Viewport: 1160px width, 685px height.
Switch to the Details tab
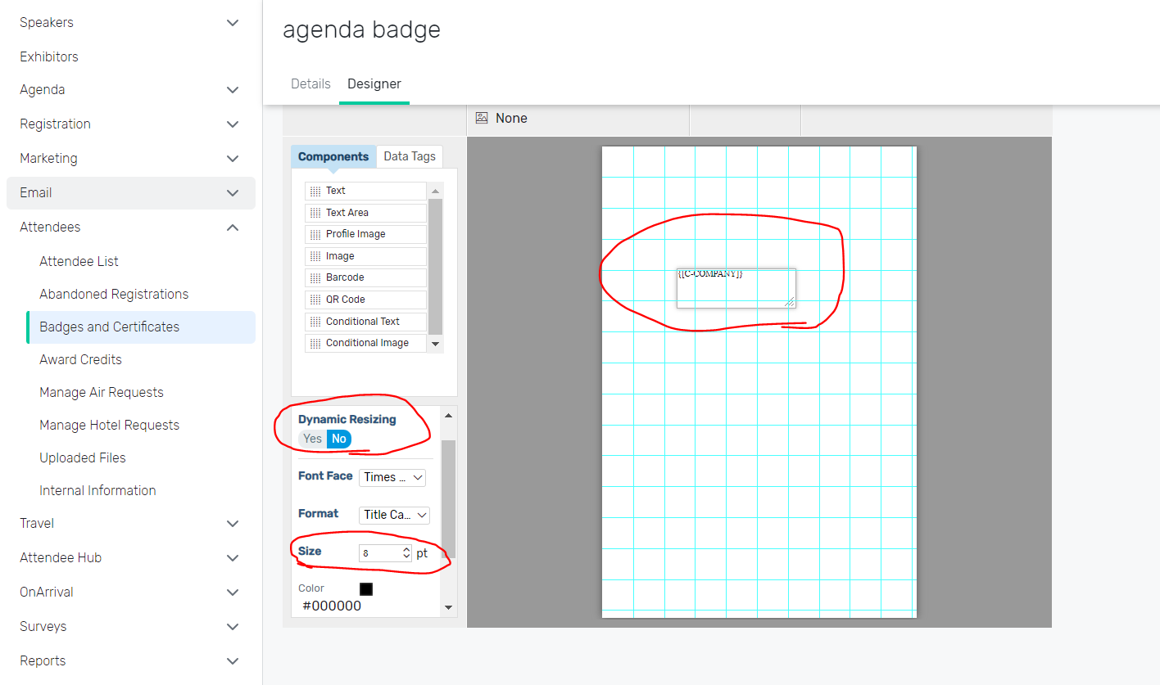(310, 83)
